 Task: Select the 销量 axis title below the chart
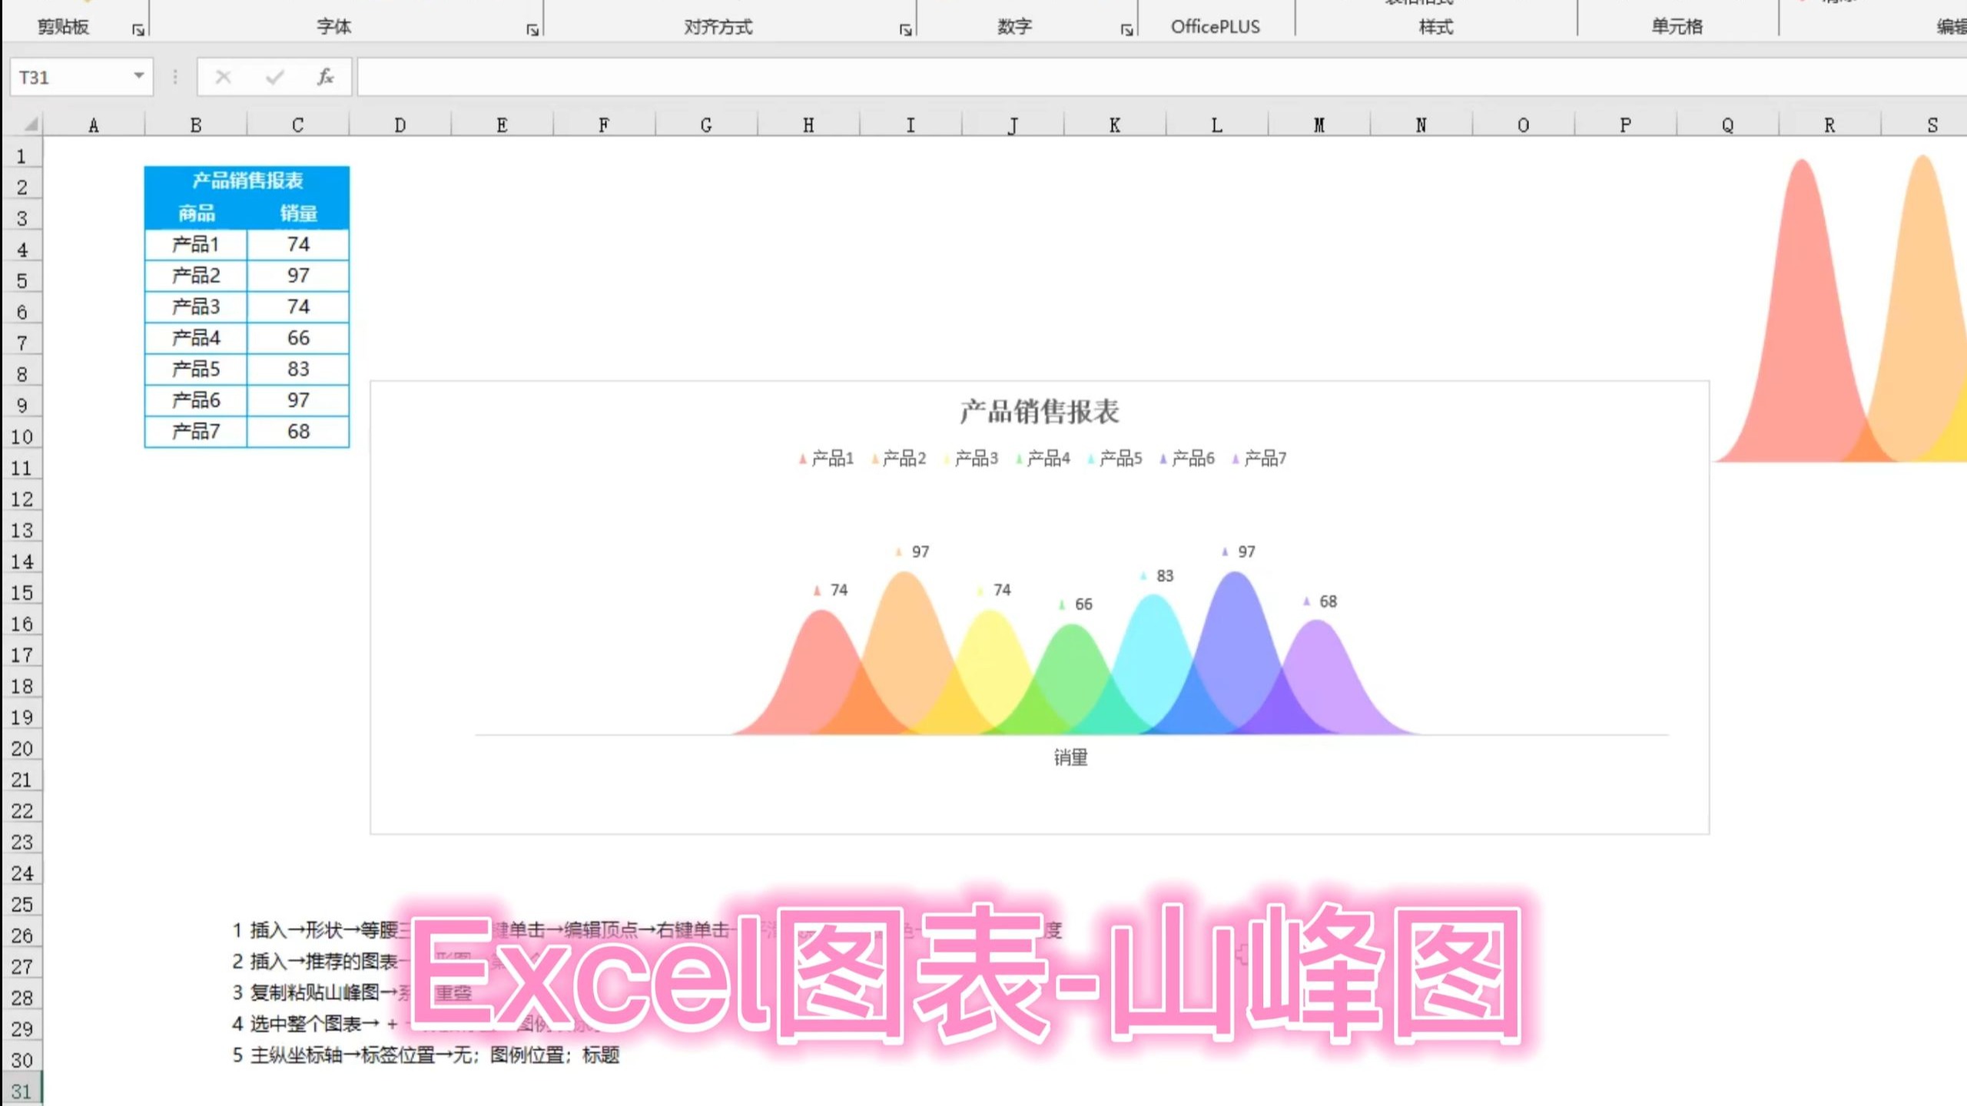pos(1073,758)
